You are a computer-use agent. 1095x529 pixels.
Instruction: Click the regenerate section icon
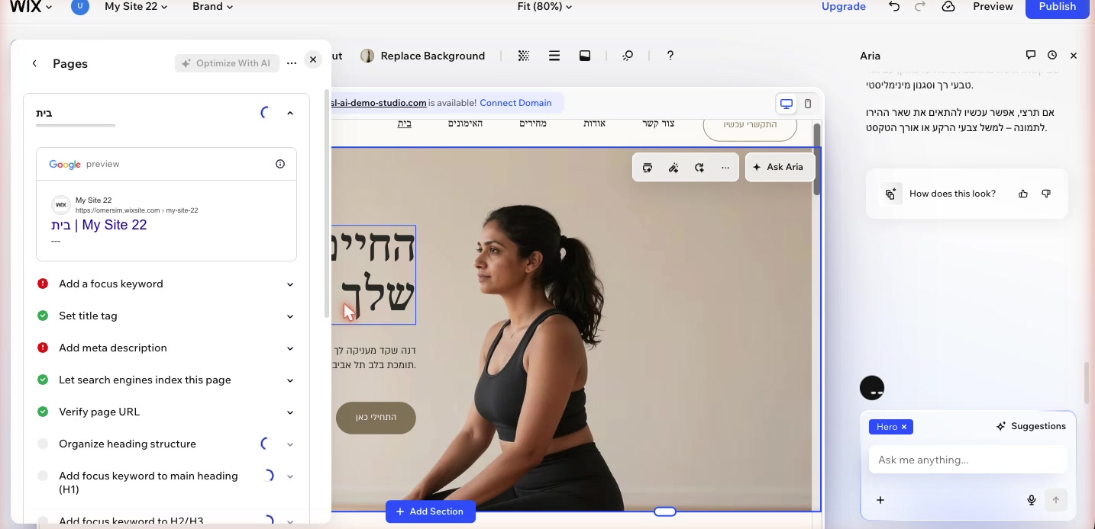click(x=699, y=168)
